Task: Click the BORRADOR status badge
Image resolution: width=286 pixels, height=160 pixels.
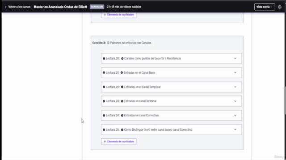Action: [97, 7]
